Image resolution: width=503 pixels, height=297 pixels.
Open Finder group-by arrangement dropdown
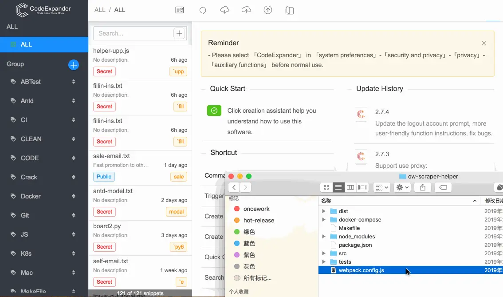[x=382, y=187]
